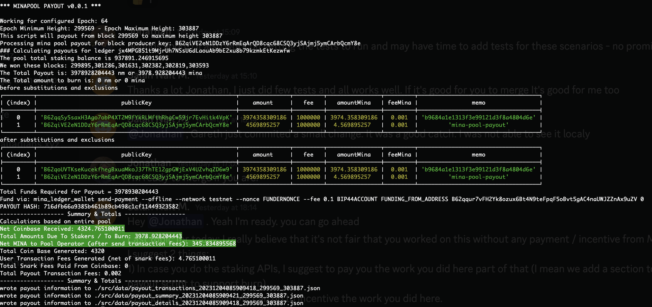Click 'Total Payout Transaction Fees: 0.002'
The width and height of the screenshot is (652, 307).
pyautogui.click(x=61, y=273)
